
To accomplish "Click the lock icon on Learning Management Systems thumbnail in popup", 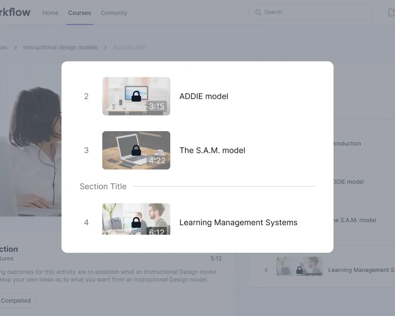I will 136,222.
